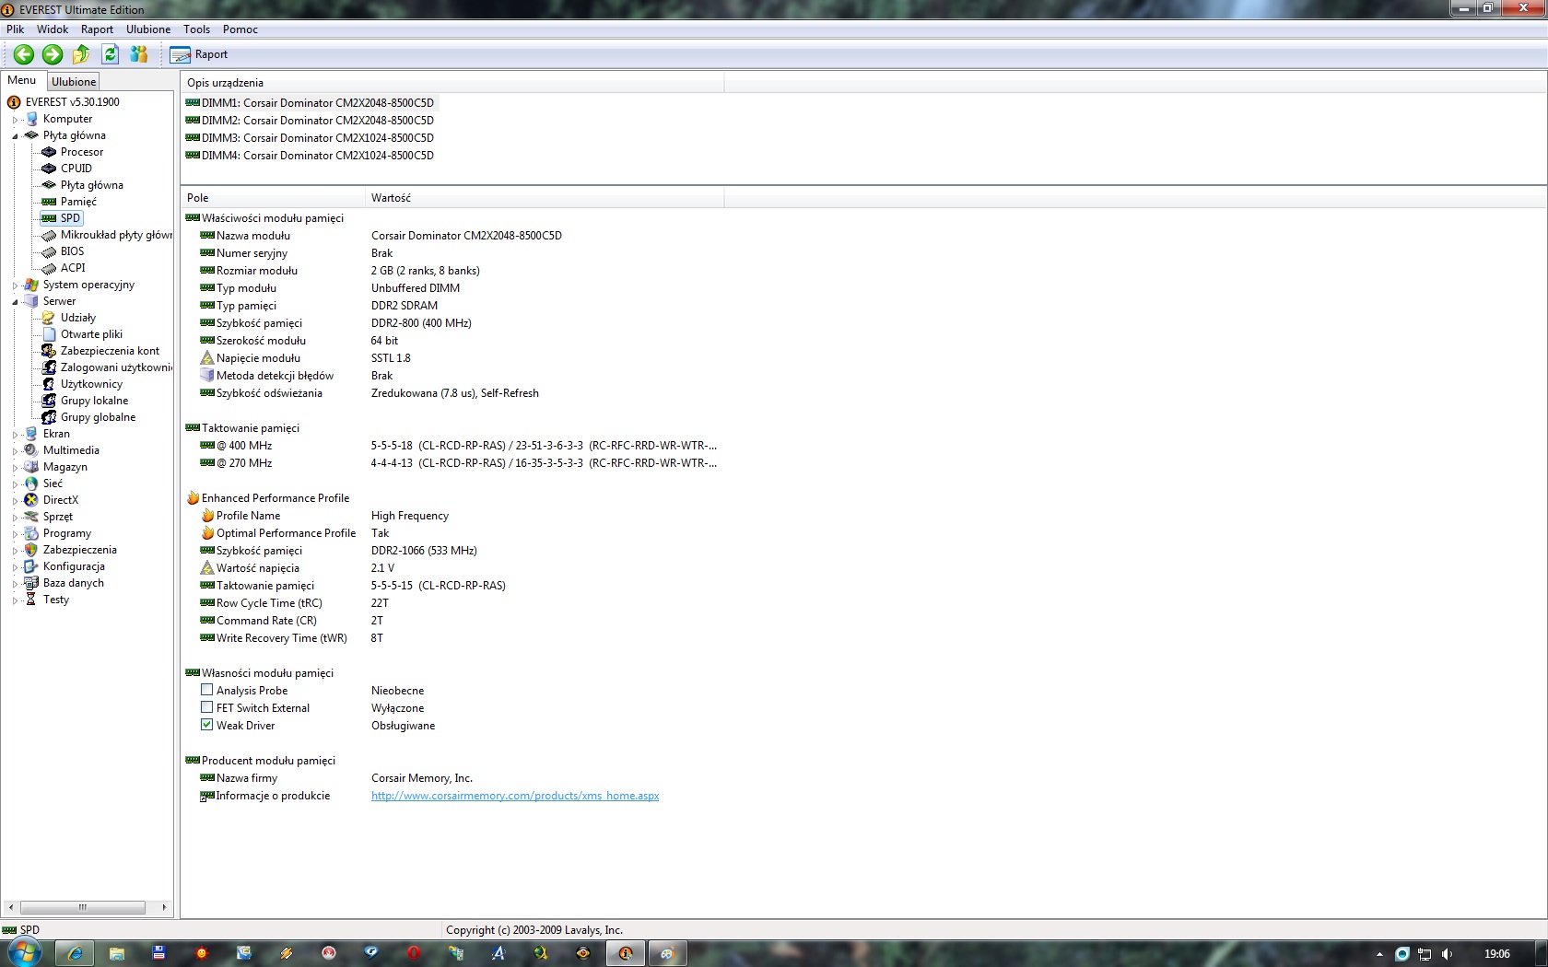Image resolution: width=1548 pixels, height=967 pixels.
Task: Select the DIMM2 Corsair Dominator row
Action: [310, 121]
